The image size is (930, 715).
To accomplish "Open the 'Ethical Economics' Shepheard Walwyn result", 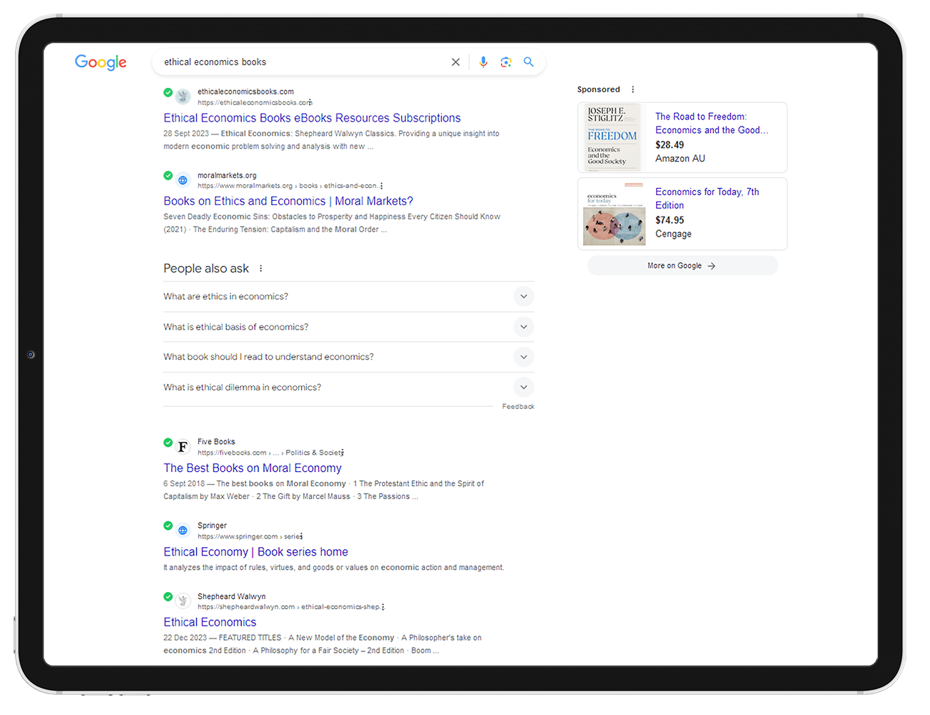I will pyautogui.click(x=210, y=622).
